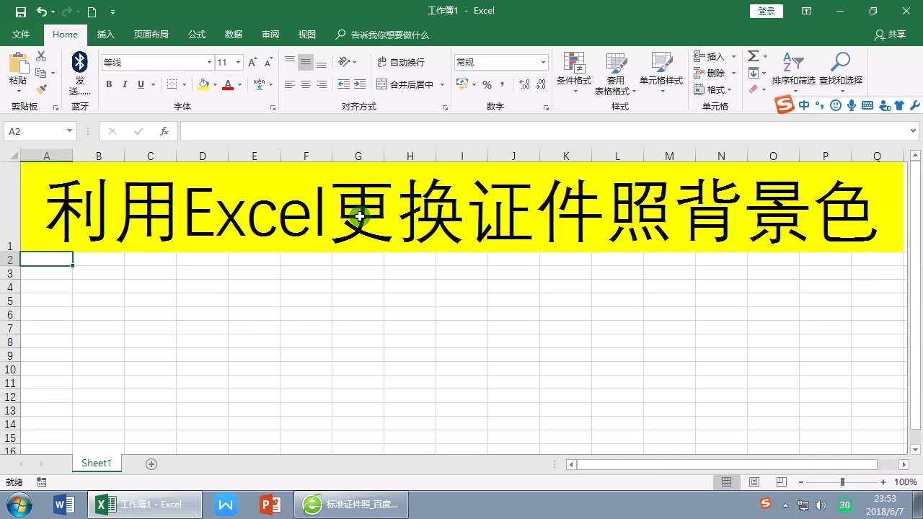Increase font size with the large A icon
This screenshot has height=519, width=923.
pyautogui.click(x=252, y=63)
